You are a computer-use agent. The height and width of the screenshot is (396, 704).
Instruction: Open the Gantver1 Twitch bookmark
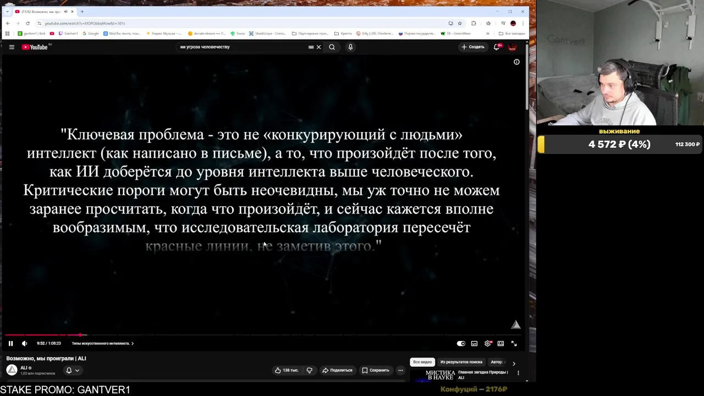[69, 34]
